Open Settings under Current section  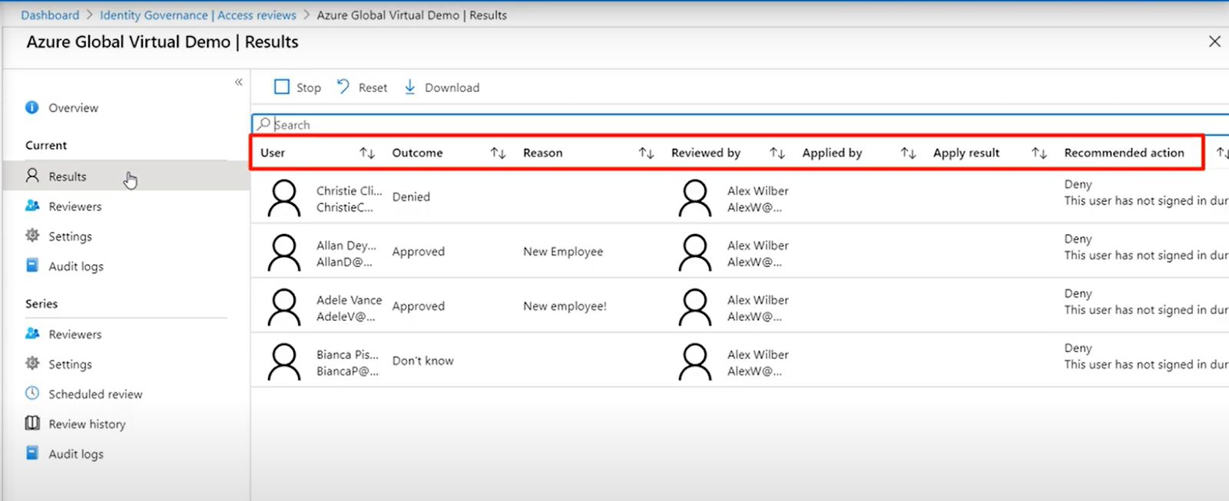pos(70,236)
